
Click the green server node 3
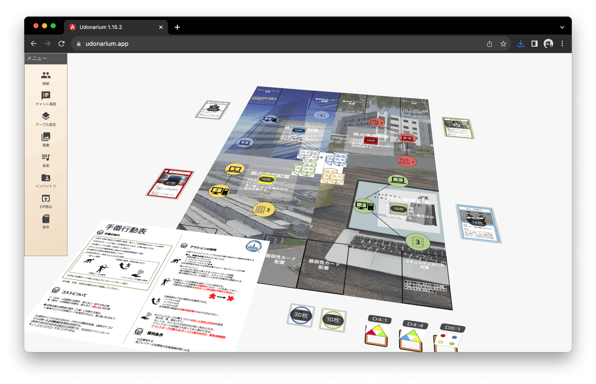point(418,242)
